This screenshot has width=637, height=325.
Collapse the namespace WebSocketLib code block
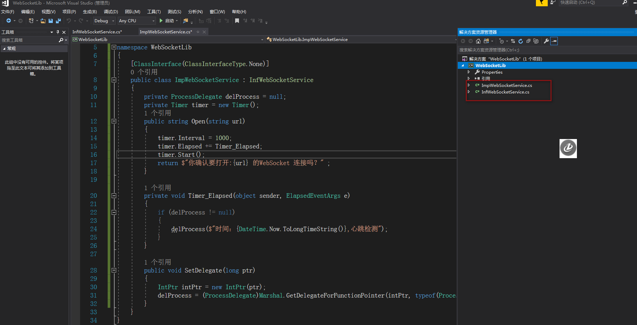coord(114,47)
